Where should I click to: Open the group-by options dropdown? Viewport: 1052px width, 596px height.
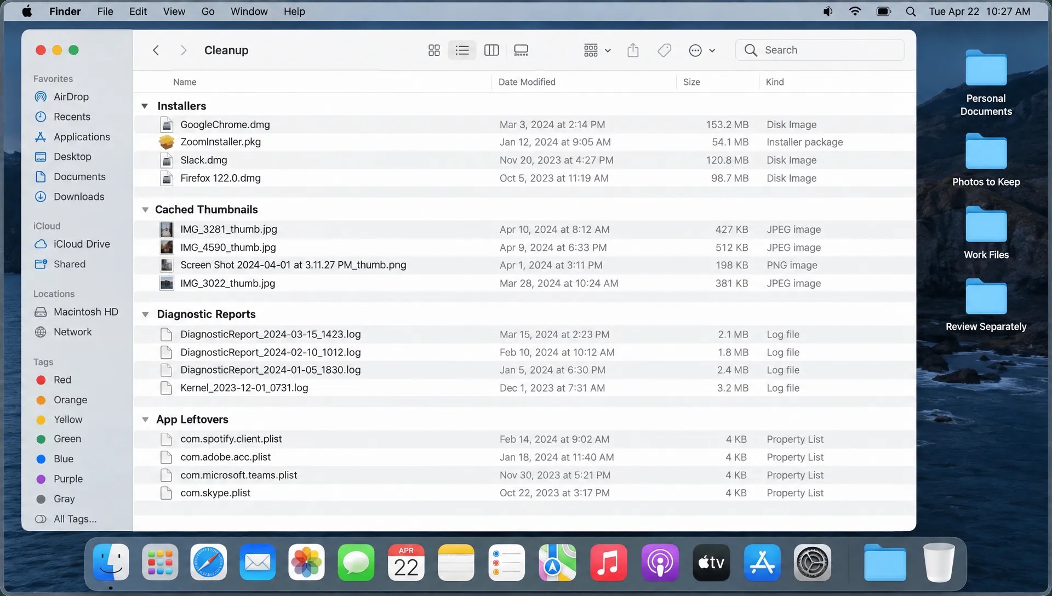[597, 50]
